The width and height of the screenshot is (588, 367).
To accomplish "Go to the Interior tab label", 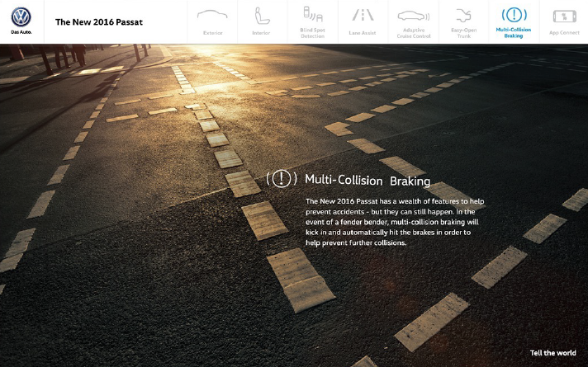I will (x=261, y=33).
